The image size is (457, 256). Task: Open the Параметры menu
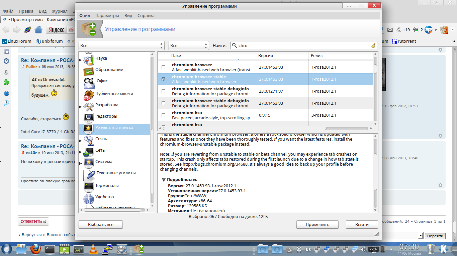click(107, 15)
